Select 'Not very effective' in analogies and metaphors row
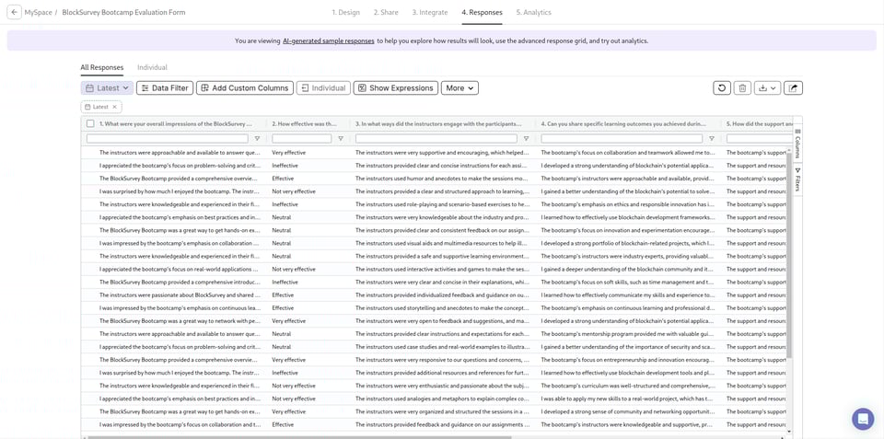This screenshot has width=884, height=439. coord(309,399)
